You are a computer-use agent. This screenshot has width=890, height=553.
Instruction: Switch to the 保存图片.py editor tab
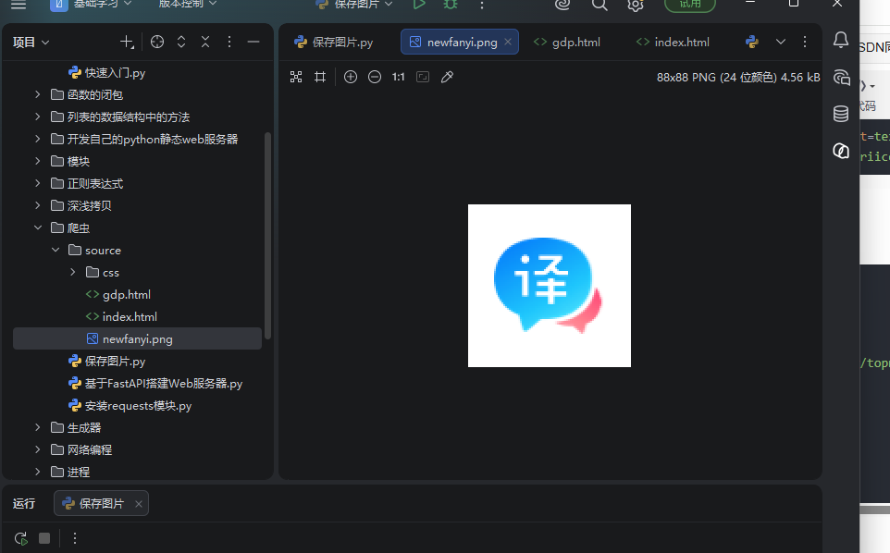point(334,42)
